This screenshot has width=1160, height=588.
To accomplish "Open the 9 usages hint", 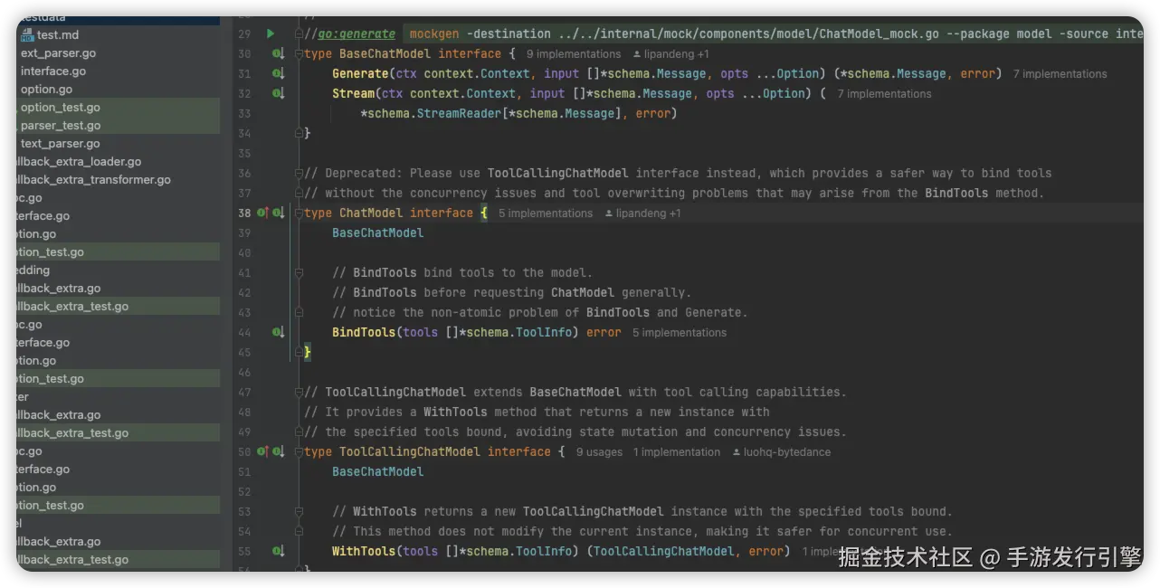I will 599,452.
